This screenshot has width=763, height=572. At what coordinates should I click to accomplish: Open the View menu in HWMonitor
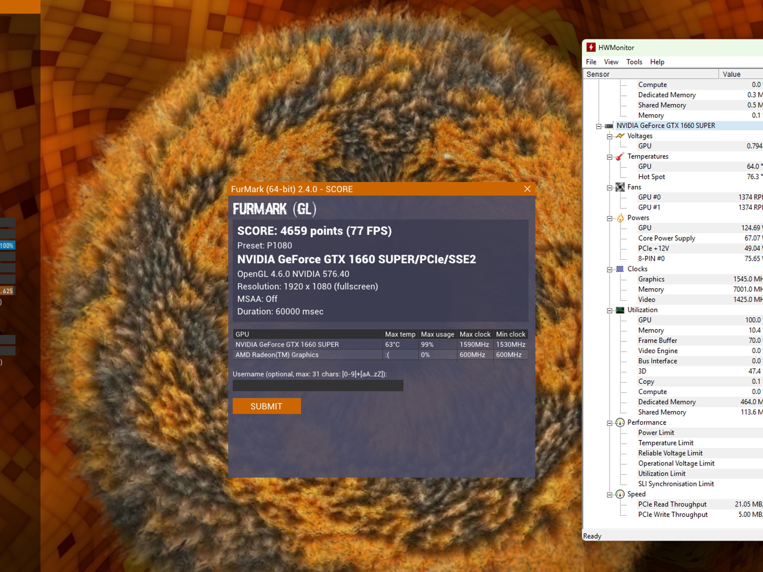611,62
